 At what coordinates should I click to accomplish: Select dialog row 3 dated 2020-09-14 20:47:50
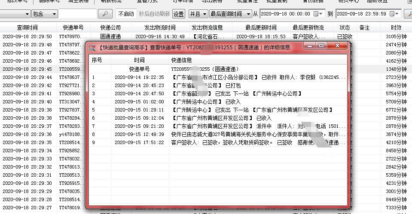(218, 93)
